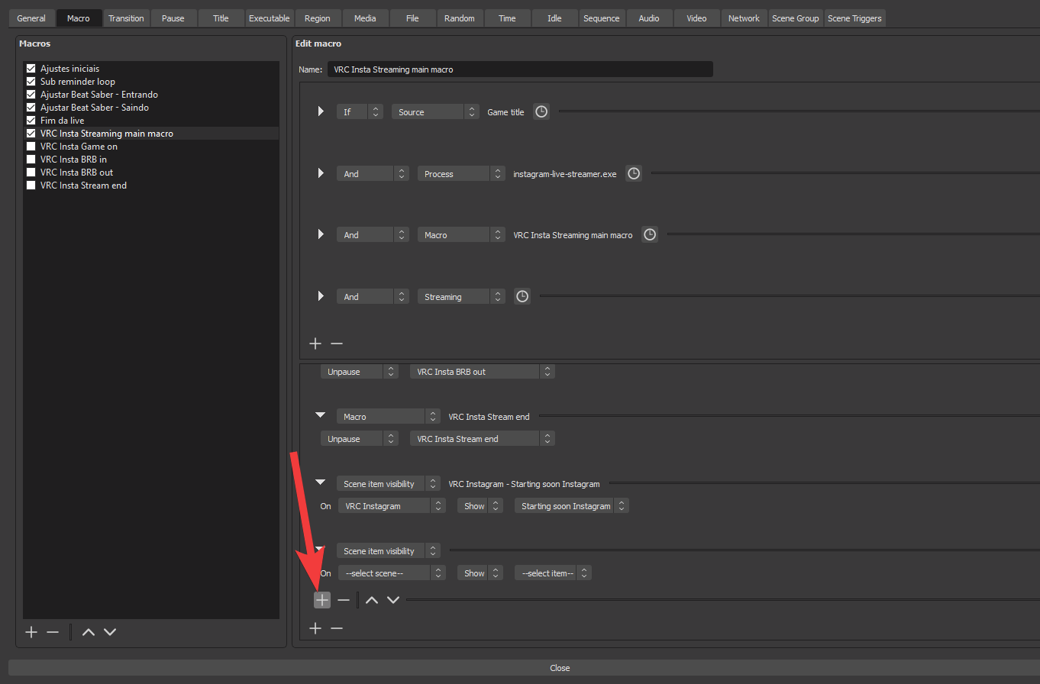1040x684 pixels.
Task: Open the Transition tab
Action: coord(126,18)
